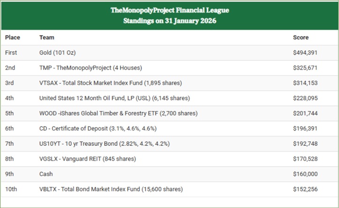
Task: Select the Team column header
Action: point(47,37)
